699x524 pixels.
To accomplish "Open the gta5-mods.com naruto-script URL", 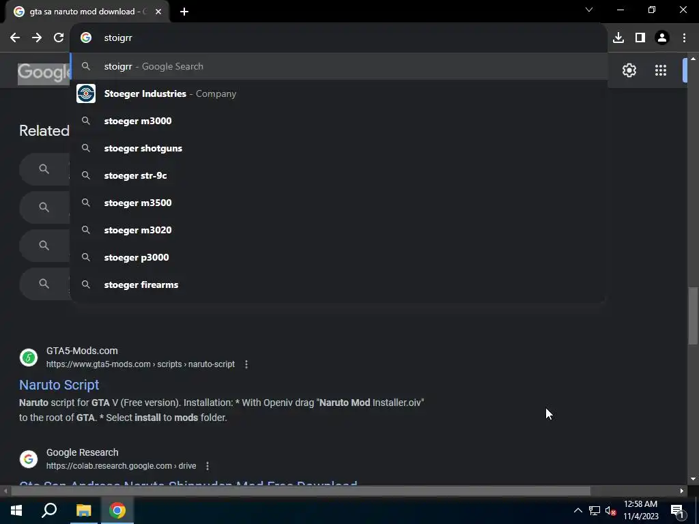I will (141, 364).
